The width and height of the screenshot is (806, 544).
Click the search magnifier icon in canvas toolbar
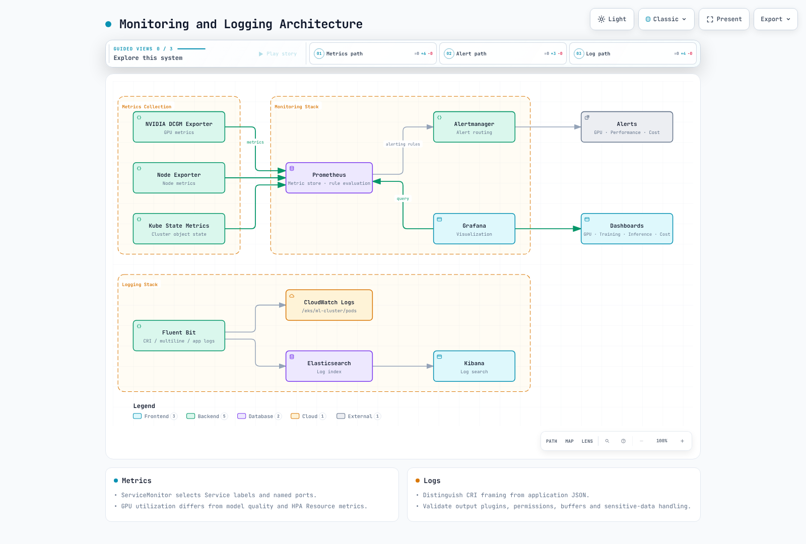pyautogui.click(x=607, y=441)
